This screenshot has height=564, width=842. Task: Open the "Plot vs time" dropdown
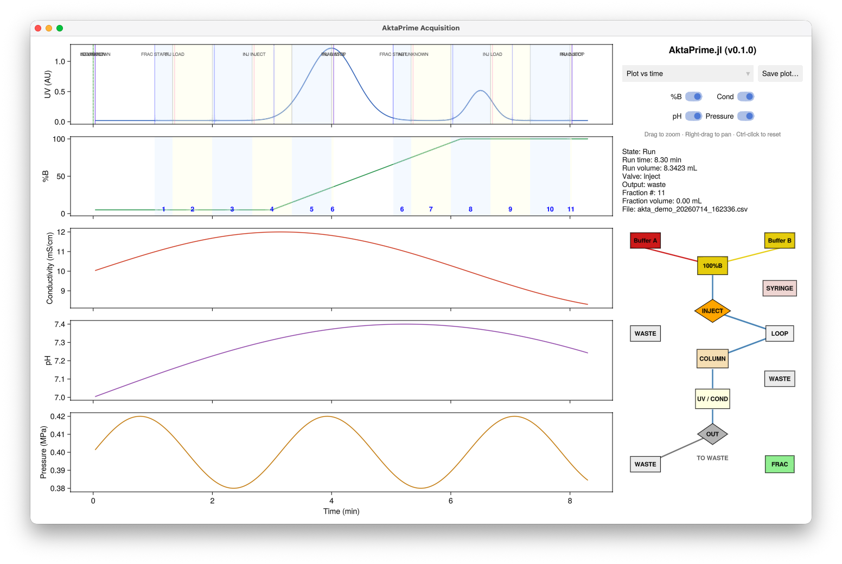pyautogui.click(x=687, y=74)
